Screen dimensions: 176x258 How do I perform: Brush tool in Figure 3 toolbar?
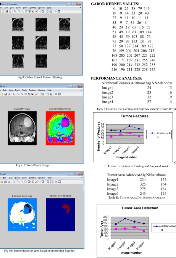pos(37,12)
